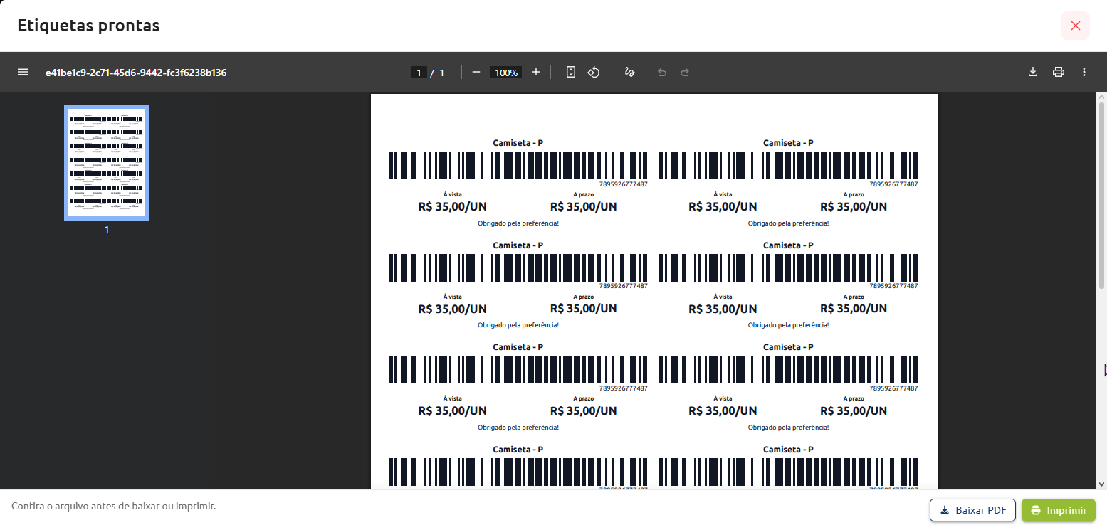Viewport: 1107px width, 530px height.
Task: Click the green Imprimir button
Action: tap(1059, 510)
